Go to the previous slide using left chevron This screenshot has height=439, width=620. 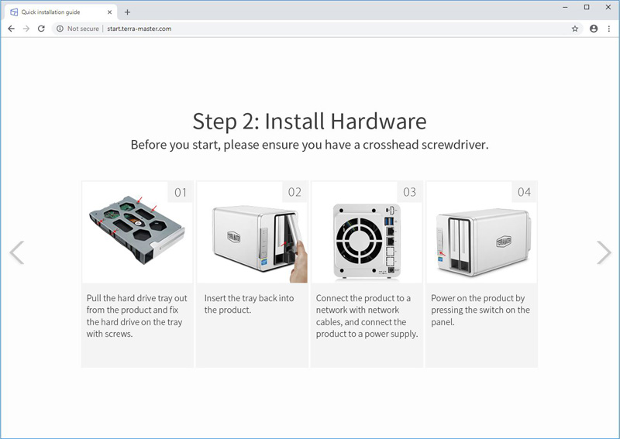pos(17,252)
